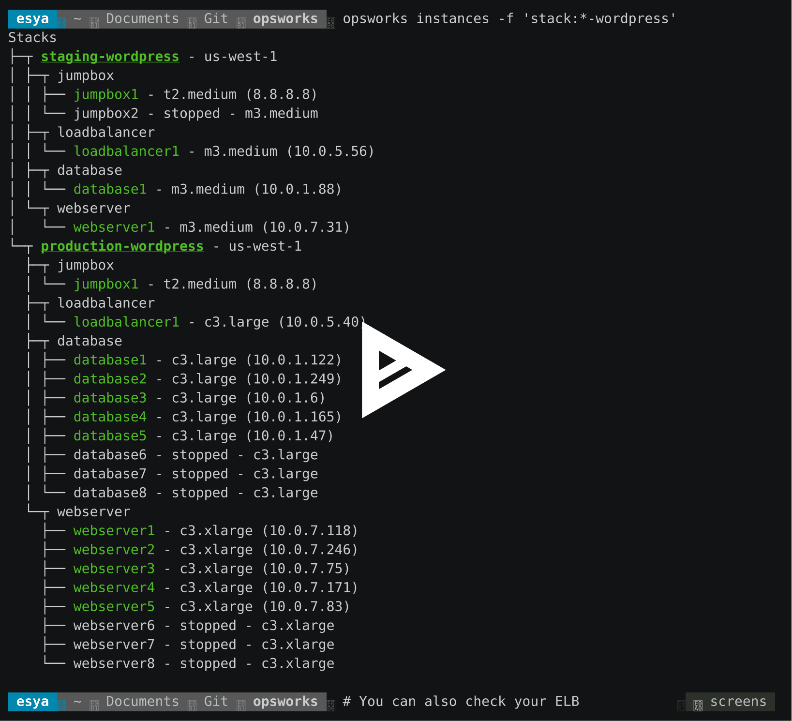Click the stopped database8 row

point(196,493)
